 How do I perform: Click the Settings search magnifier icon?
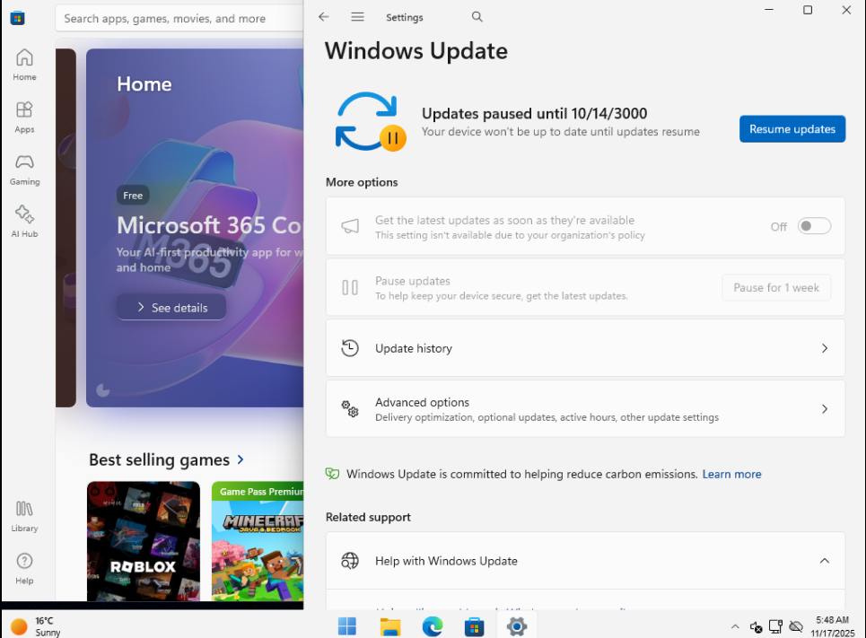point(477,16)
